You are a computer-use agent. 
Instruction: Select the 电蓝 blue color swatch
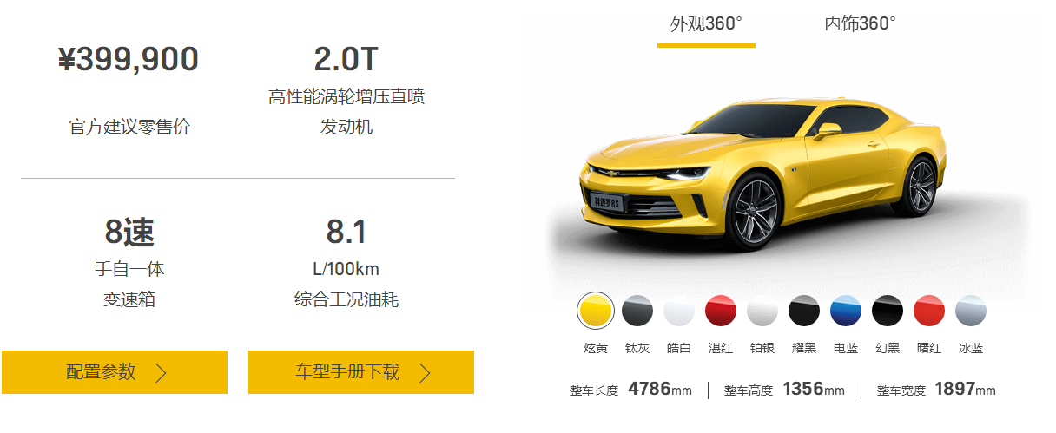click(846, 311)
